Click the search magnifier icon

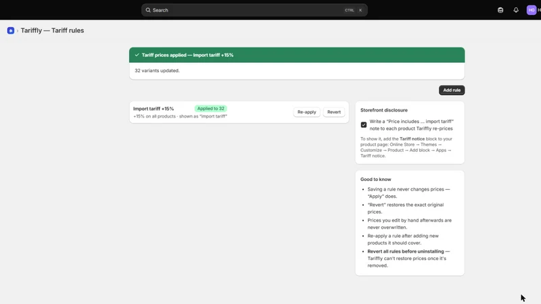click(x=148, y=10)
